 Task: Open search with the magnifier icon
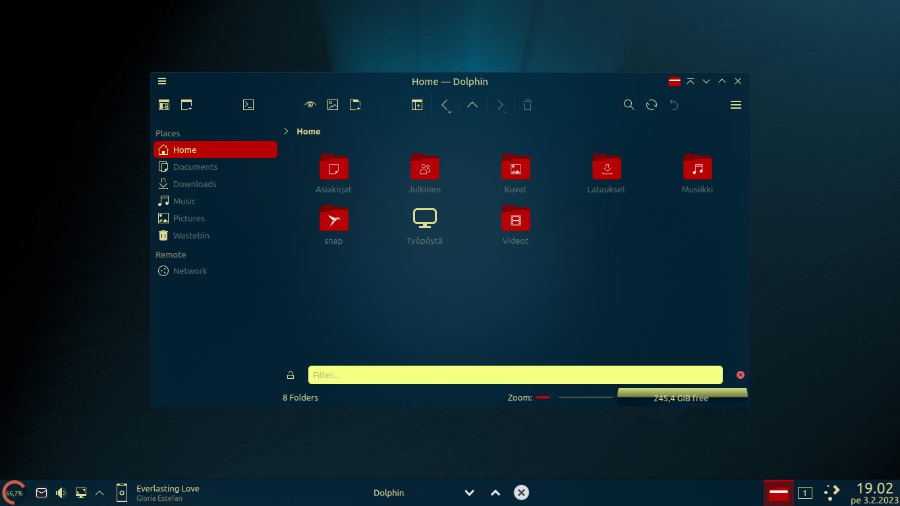pyautogui.click(x=629, y=105)
